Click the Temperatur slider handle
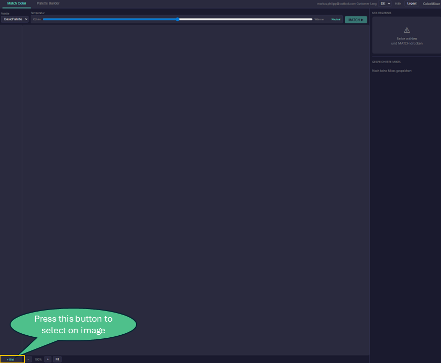 click(178, 19)
